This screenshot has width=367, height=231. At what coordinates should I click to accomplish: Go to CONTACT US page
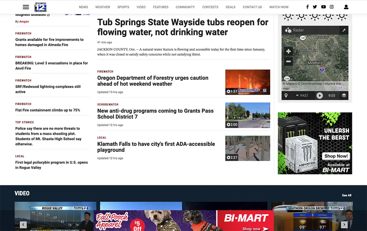[x=252, y=7]
